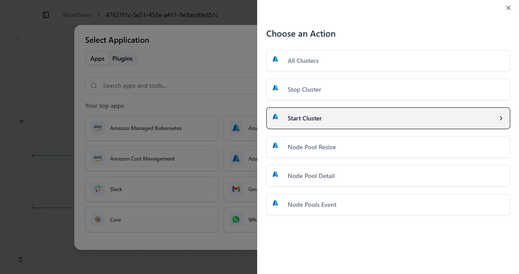Expand Start Cluster with the chevron arrow
The height and width of the screenshot is (274, 519).
[x=501, y=118]
